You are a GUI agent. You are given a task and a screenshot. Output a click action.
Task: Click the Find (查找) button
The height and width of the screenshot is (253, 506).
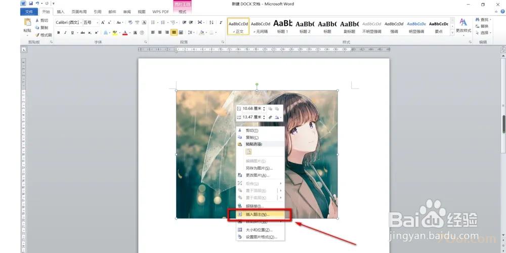484,20
